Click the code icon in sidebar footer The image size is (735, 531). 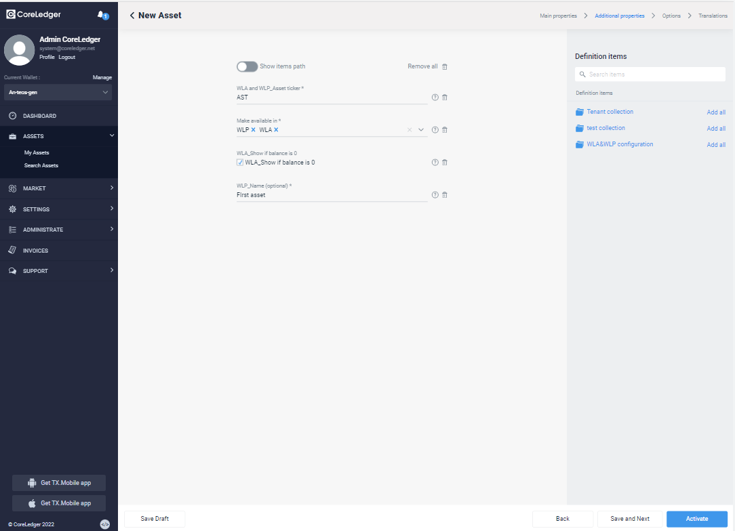(104, 524)
